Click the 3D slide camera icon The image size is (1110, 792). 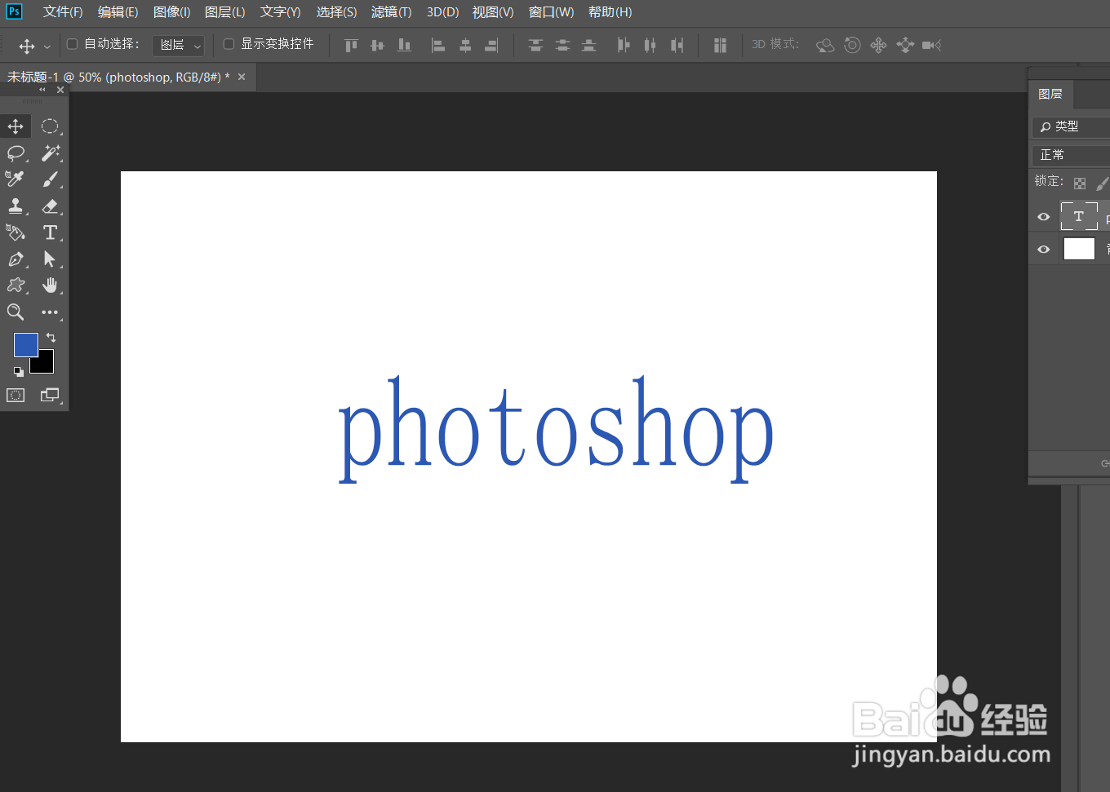coord(905,45)
